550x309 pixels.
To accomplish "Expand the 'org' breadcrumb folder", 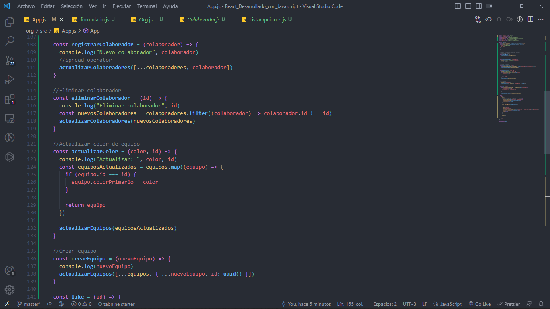I will tap(30, 31).
